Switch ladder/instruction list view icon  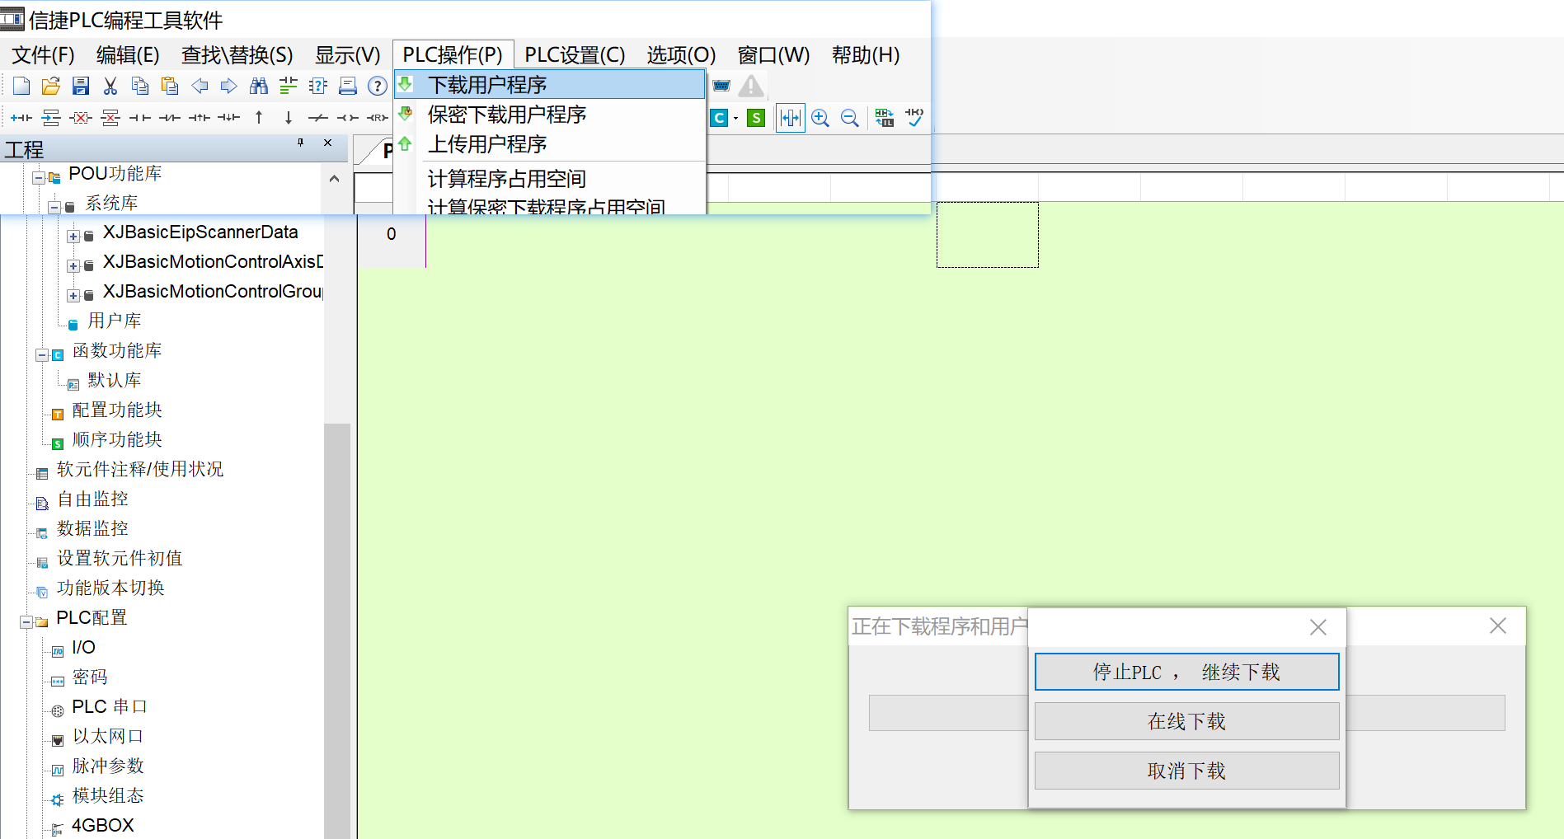coord(885,118)
